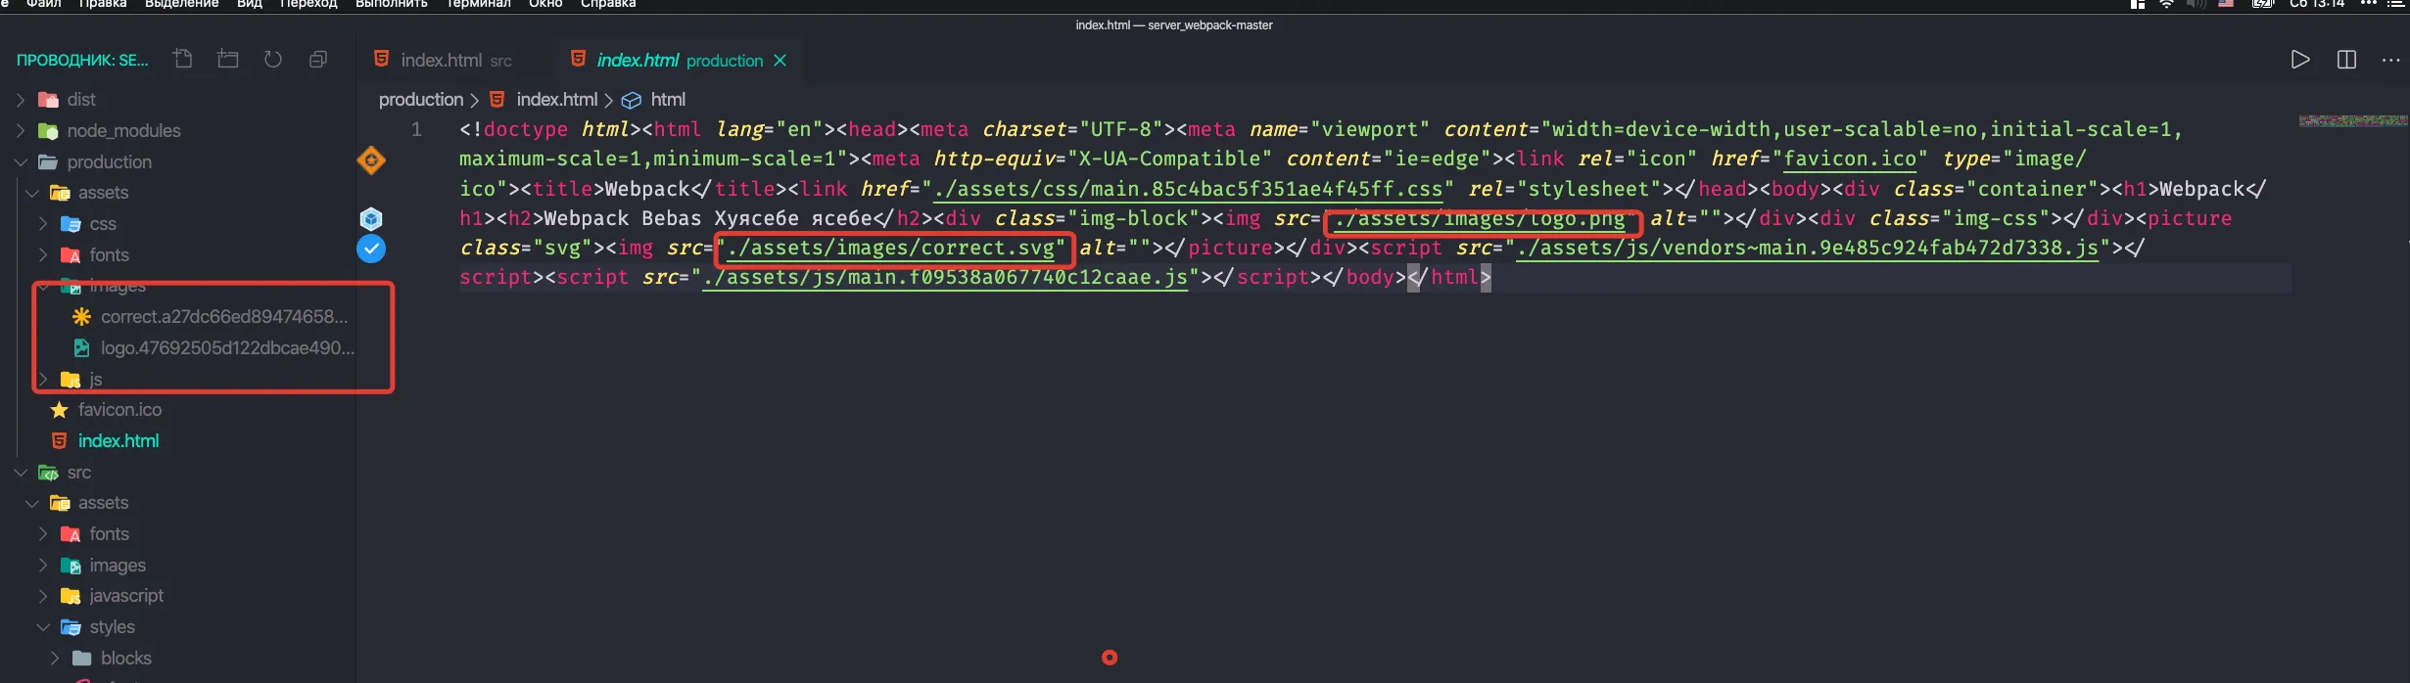
Task: Click the javascript folder icon
Action: (71, 596)
